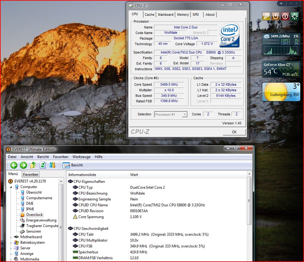
Task: Expand the Multimedia tree node
Action: (11, 260)
